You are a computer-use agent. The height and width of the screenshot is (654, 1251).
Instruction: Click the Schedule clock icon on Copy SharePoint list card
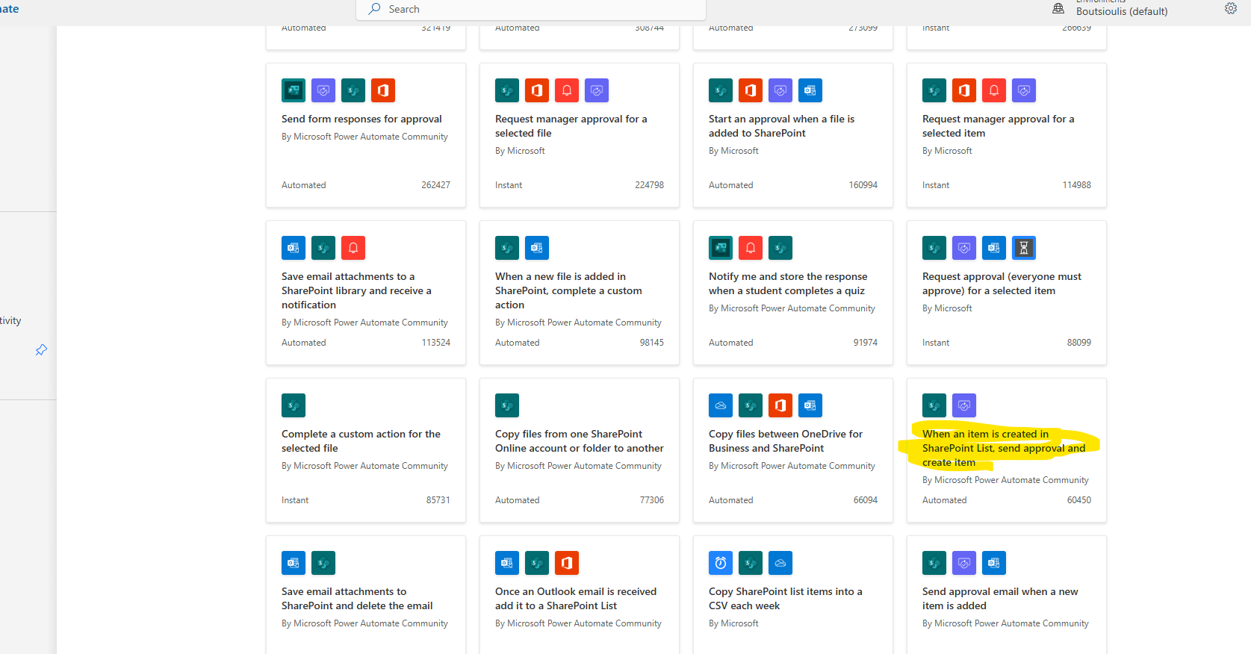[721, 563]
